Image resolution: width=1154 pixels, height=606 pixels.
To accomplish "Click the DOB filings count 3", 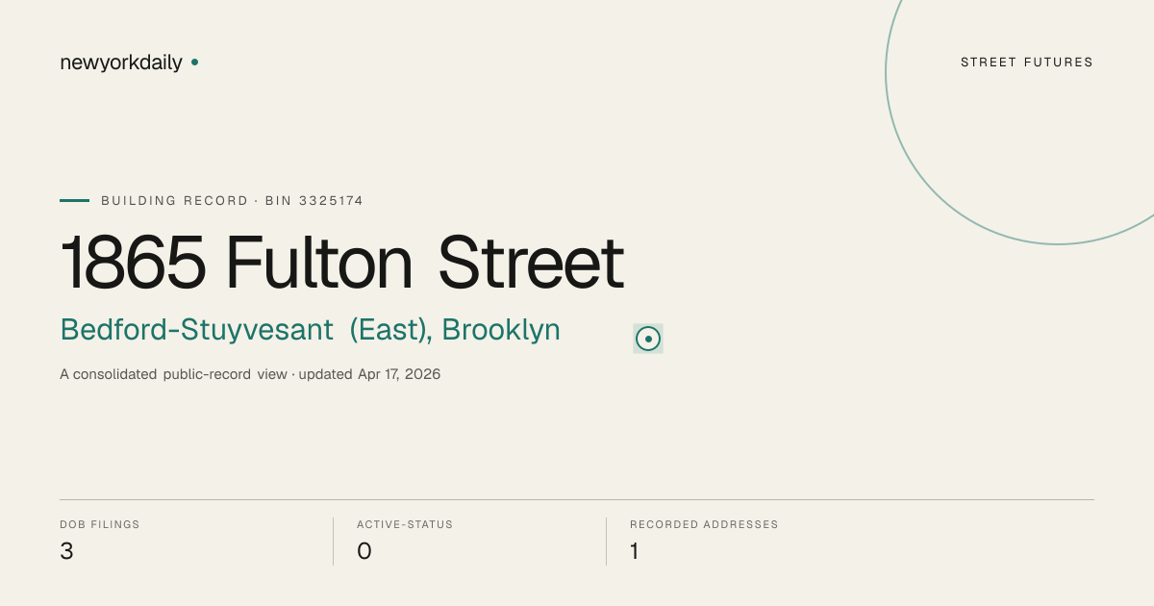I will (66, 551).
